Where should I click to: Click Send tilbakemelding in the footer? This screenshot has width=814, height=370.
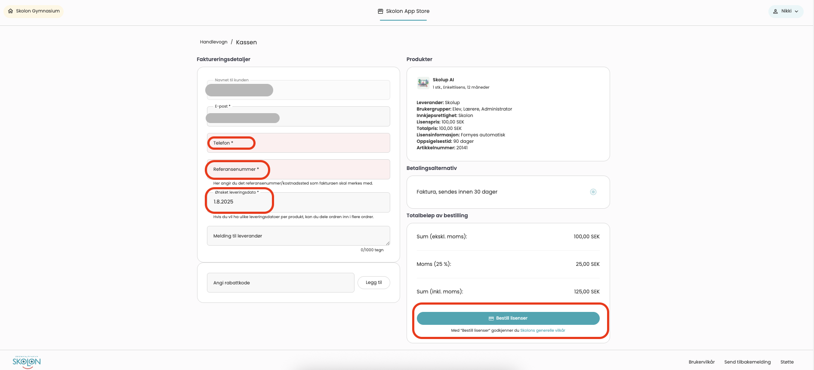pos(747,362)
